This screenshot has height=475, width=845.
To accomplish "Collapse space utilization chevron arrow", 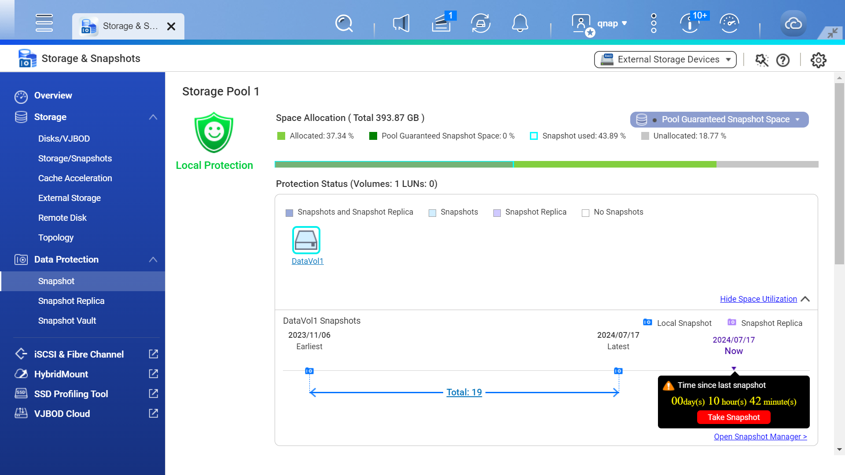I will click(805, 299).
